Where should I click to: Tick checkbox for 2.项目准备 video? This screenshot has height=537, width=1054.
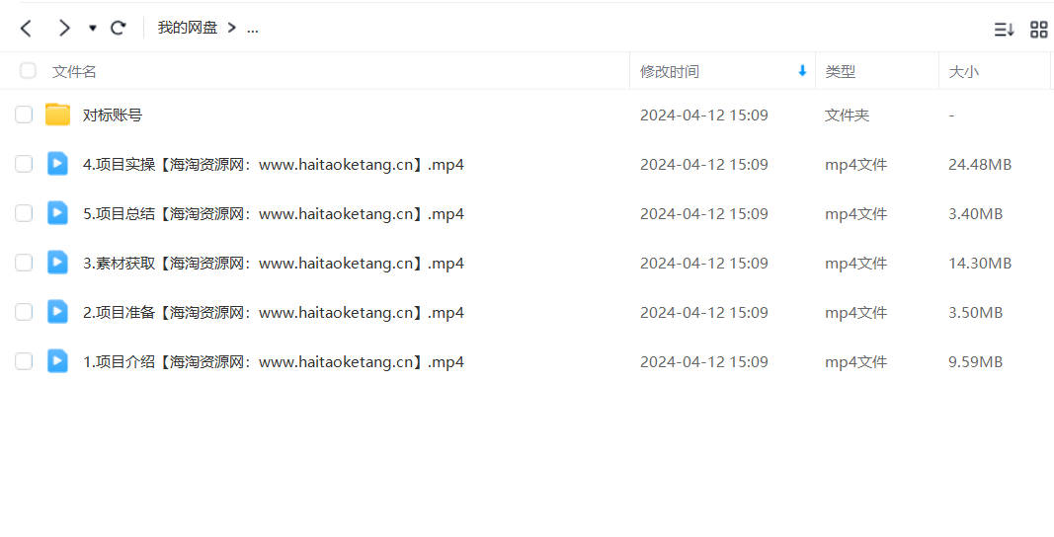click(24, 312)
